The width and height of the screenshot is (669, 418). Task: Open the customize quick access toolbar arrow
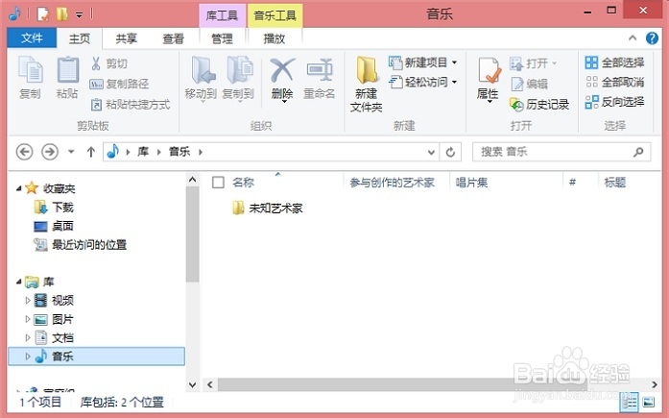pos(79,15)
